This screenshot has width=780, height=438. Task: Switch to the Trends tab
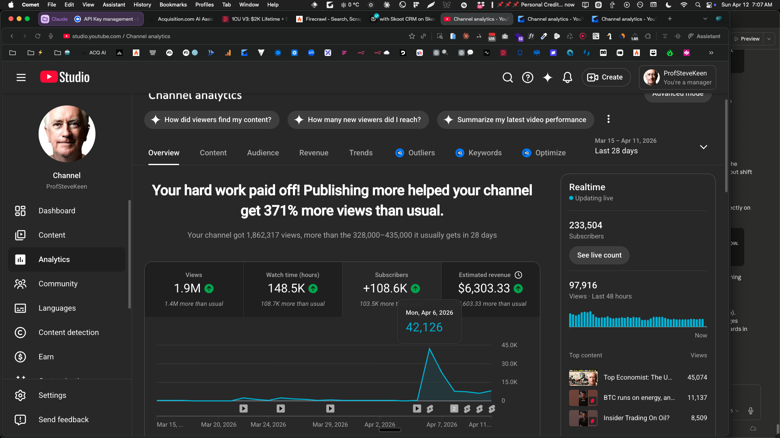click(361, 153)
